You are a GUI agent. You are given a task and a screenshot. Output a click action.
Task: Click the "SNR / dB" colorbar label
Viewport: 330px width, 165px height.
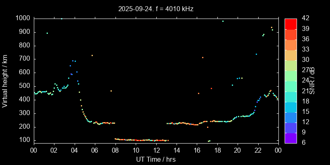click(x=313, y=81)
